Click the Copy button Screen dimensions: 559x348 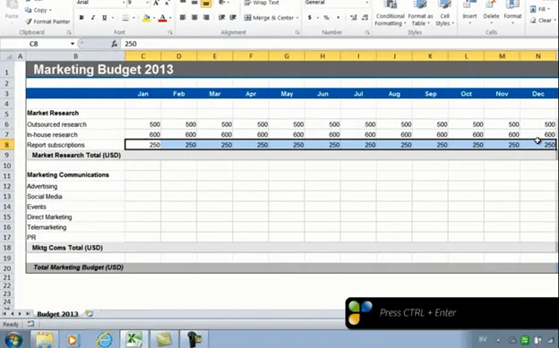39,11
